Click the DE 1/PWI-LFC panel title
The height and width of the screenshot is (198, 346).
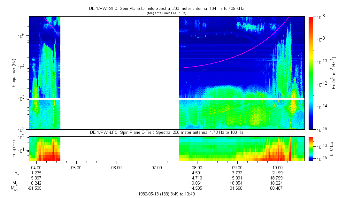166,132
